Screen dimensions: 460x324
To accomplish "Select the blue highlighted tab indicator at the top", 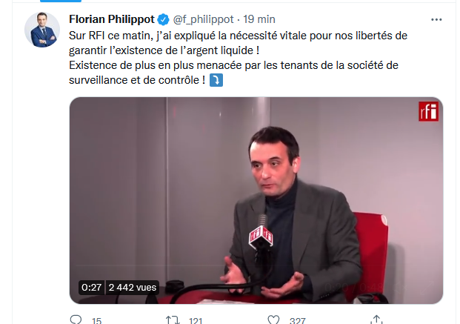I will pyautogui.click(x=61, y=1).
